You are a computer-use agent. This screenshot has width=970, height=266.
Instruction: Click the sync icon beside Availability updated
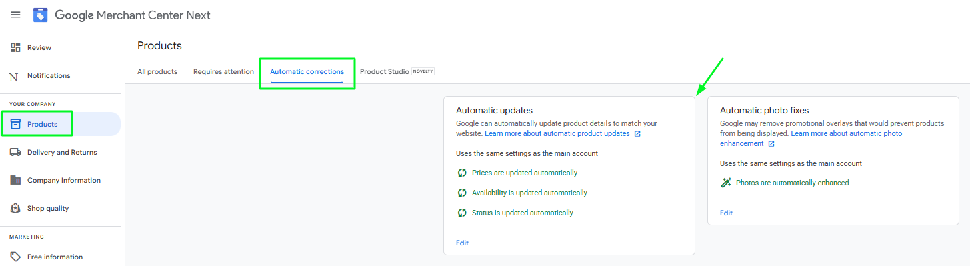462,193
